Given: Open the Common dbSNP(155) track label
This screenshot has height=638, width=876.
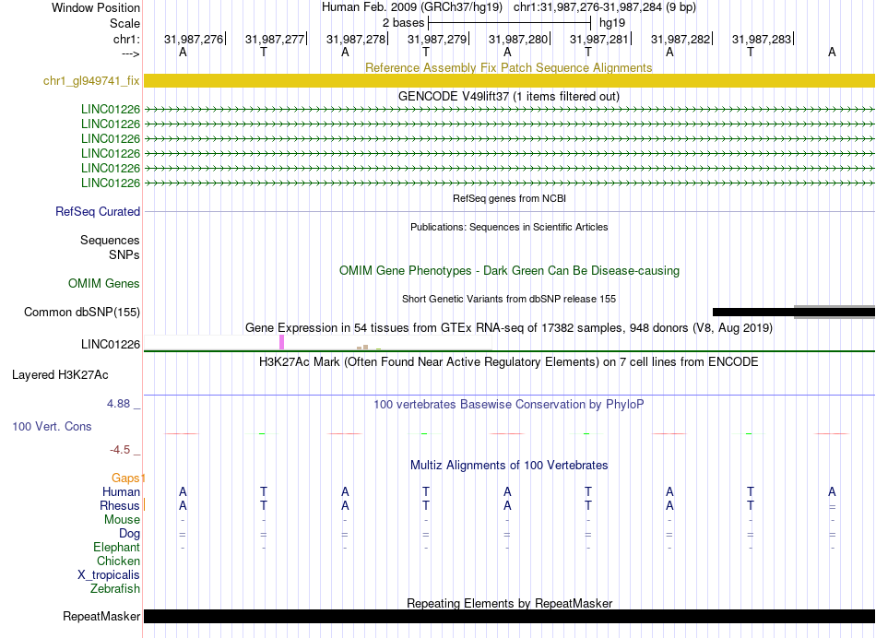Looking at the screenshot, I should pyautogui.click(x=81, y=312).
